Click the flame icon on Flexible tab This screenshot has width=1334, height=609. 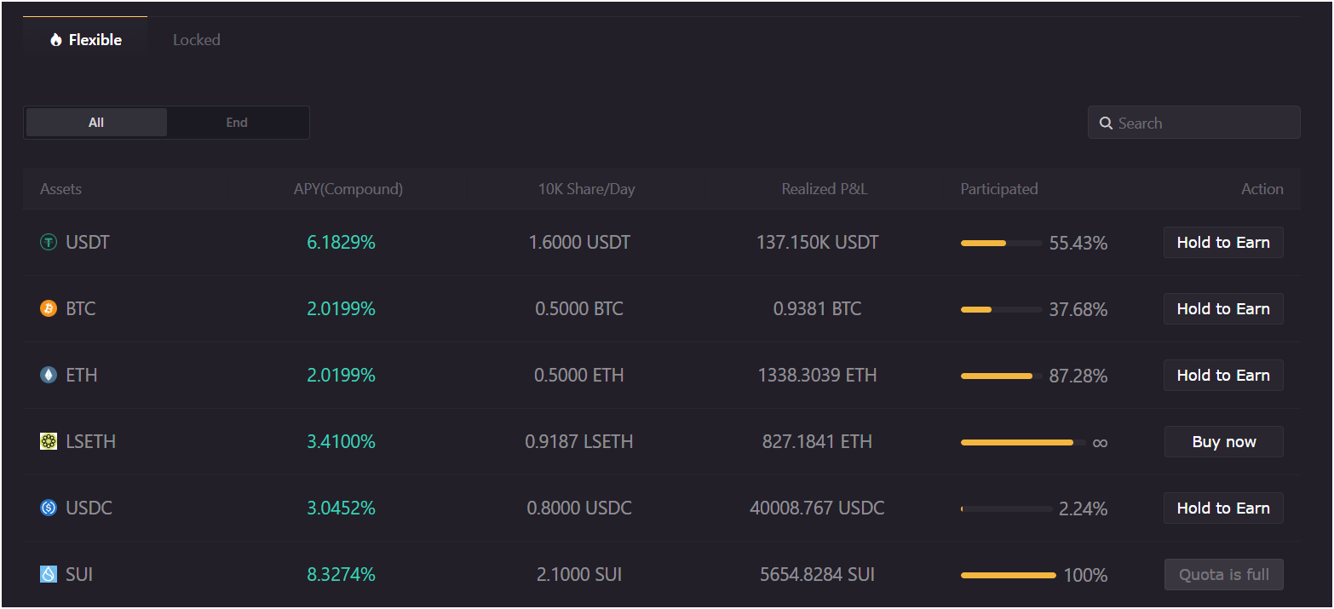[56, 40]
